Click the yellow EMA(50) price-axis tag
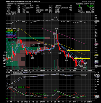The image size is (101, 103). pos(96,55)
